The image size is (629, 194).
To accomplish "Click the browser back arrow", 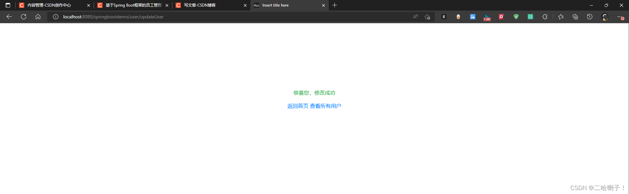I will pyautogui.click(x=9, y=17).
